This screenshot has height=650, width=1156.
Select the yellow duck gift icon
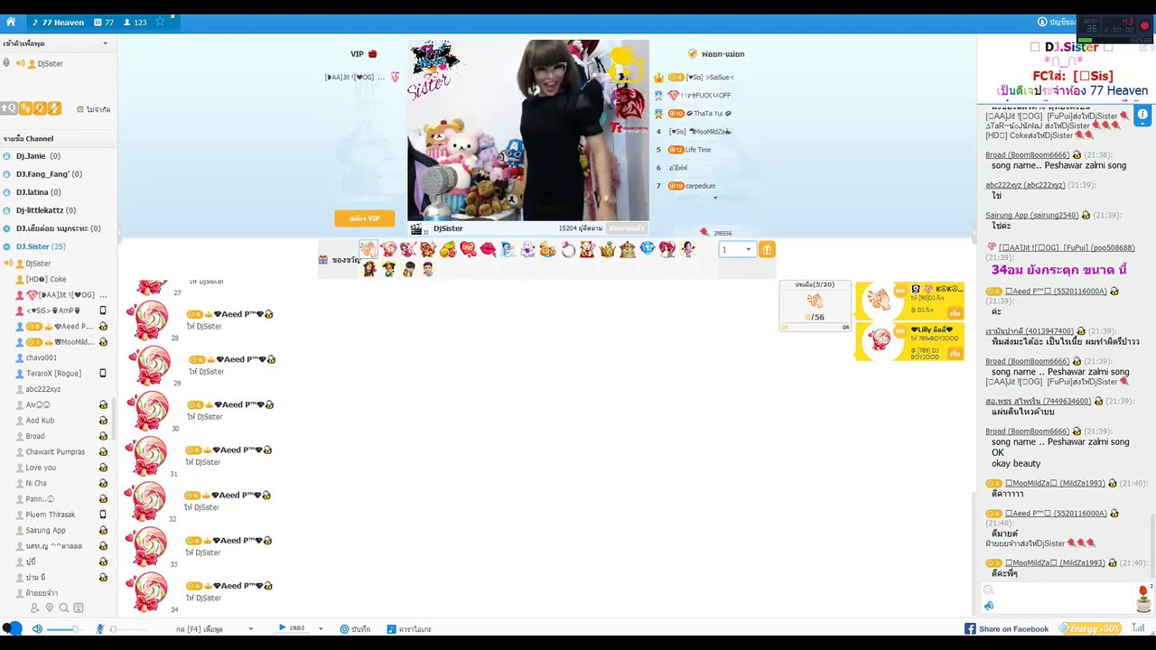547,249
